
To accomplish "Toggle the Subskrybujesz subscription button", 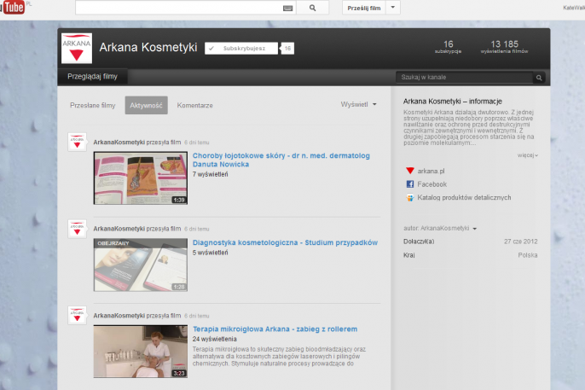I will [x=242, y=49].
